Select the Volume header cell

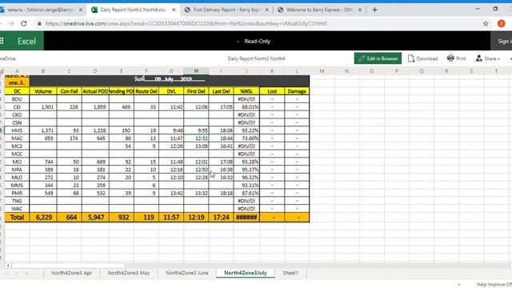42,91
